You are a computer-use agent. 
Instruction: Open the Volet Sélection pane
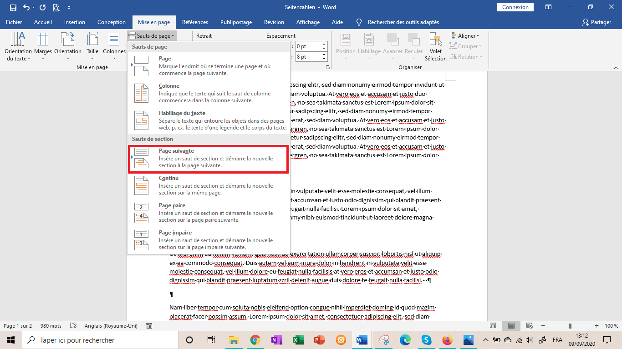click(x=436, y=47)
